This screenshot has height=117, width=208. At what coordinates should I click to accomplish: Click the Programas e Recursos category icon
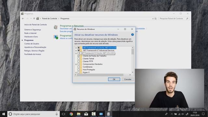(56, 27)
